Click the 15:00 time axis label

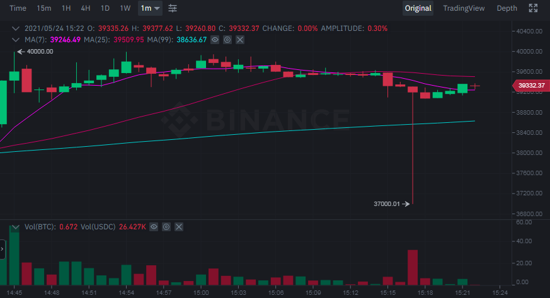201,292
